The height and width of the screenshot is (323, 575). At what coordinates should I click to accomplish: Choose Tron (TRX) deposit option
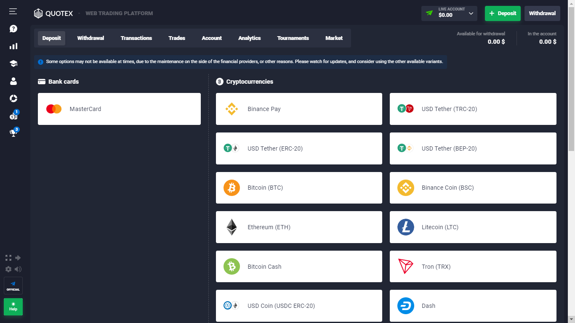[473, 267]
